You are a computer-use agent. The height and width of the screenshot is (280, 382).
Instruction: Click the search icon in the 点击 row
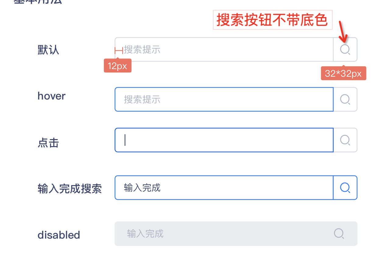(x=345, y=140)
